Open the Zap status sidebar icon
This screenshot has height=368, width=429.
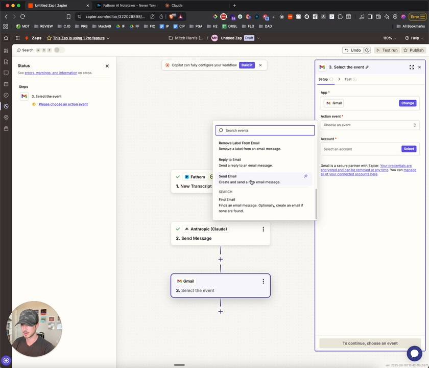6,106
